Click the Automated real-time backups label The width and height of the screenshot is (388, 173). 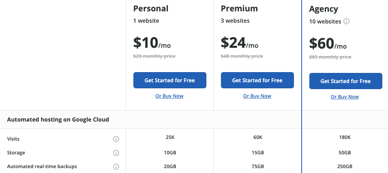pyautogui.click(x=42, y=167)
